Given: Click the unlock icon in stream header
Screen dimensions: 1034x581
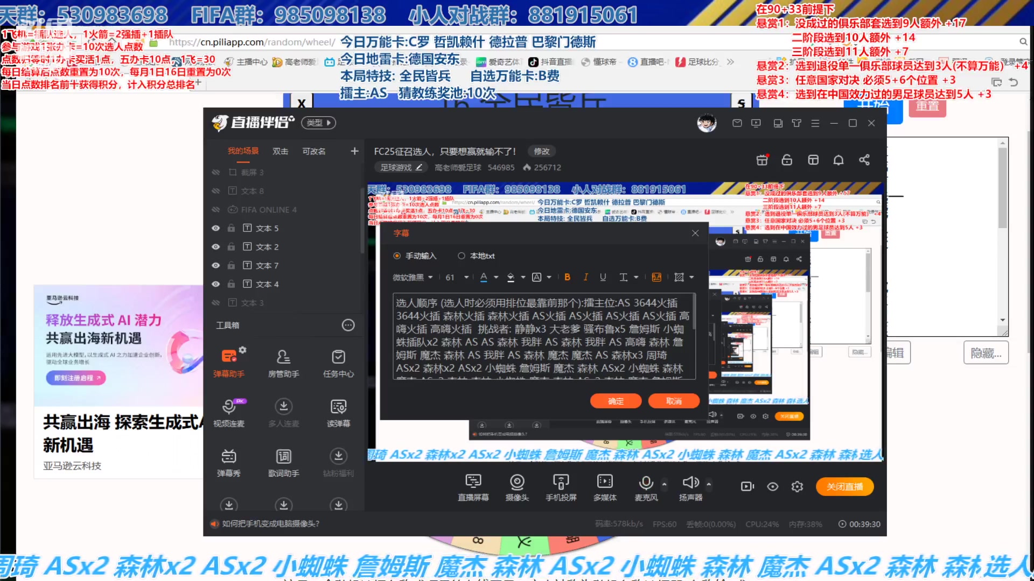Looking at the screenshot, I should coord(787,160).
